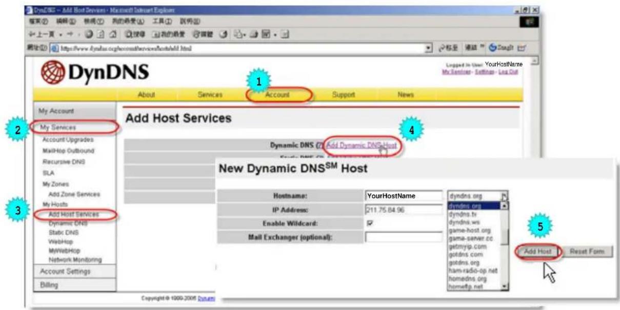Click the Add Dynamic DNS Host link
620x310 pixels.
(x=362, y=146)
